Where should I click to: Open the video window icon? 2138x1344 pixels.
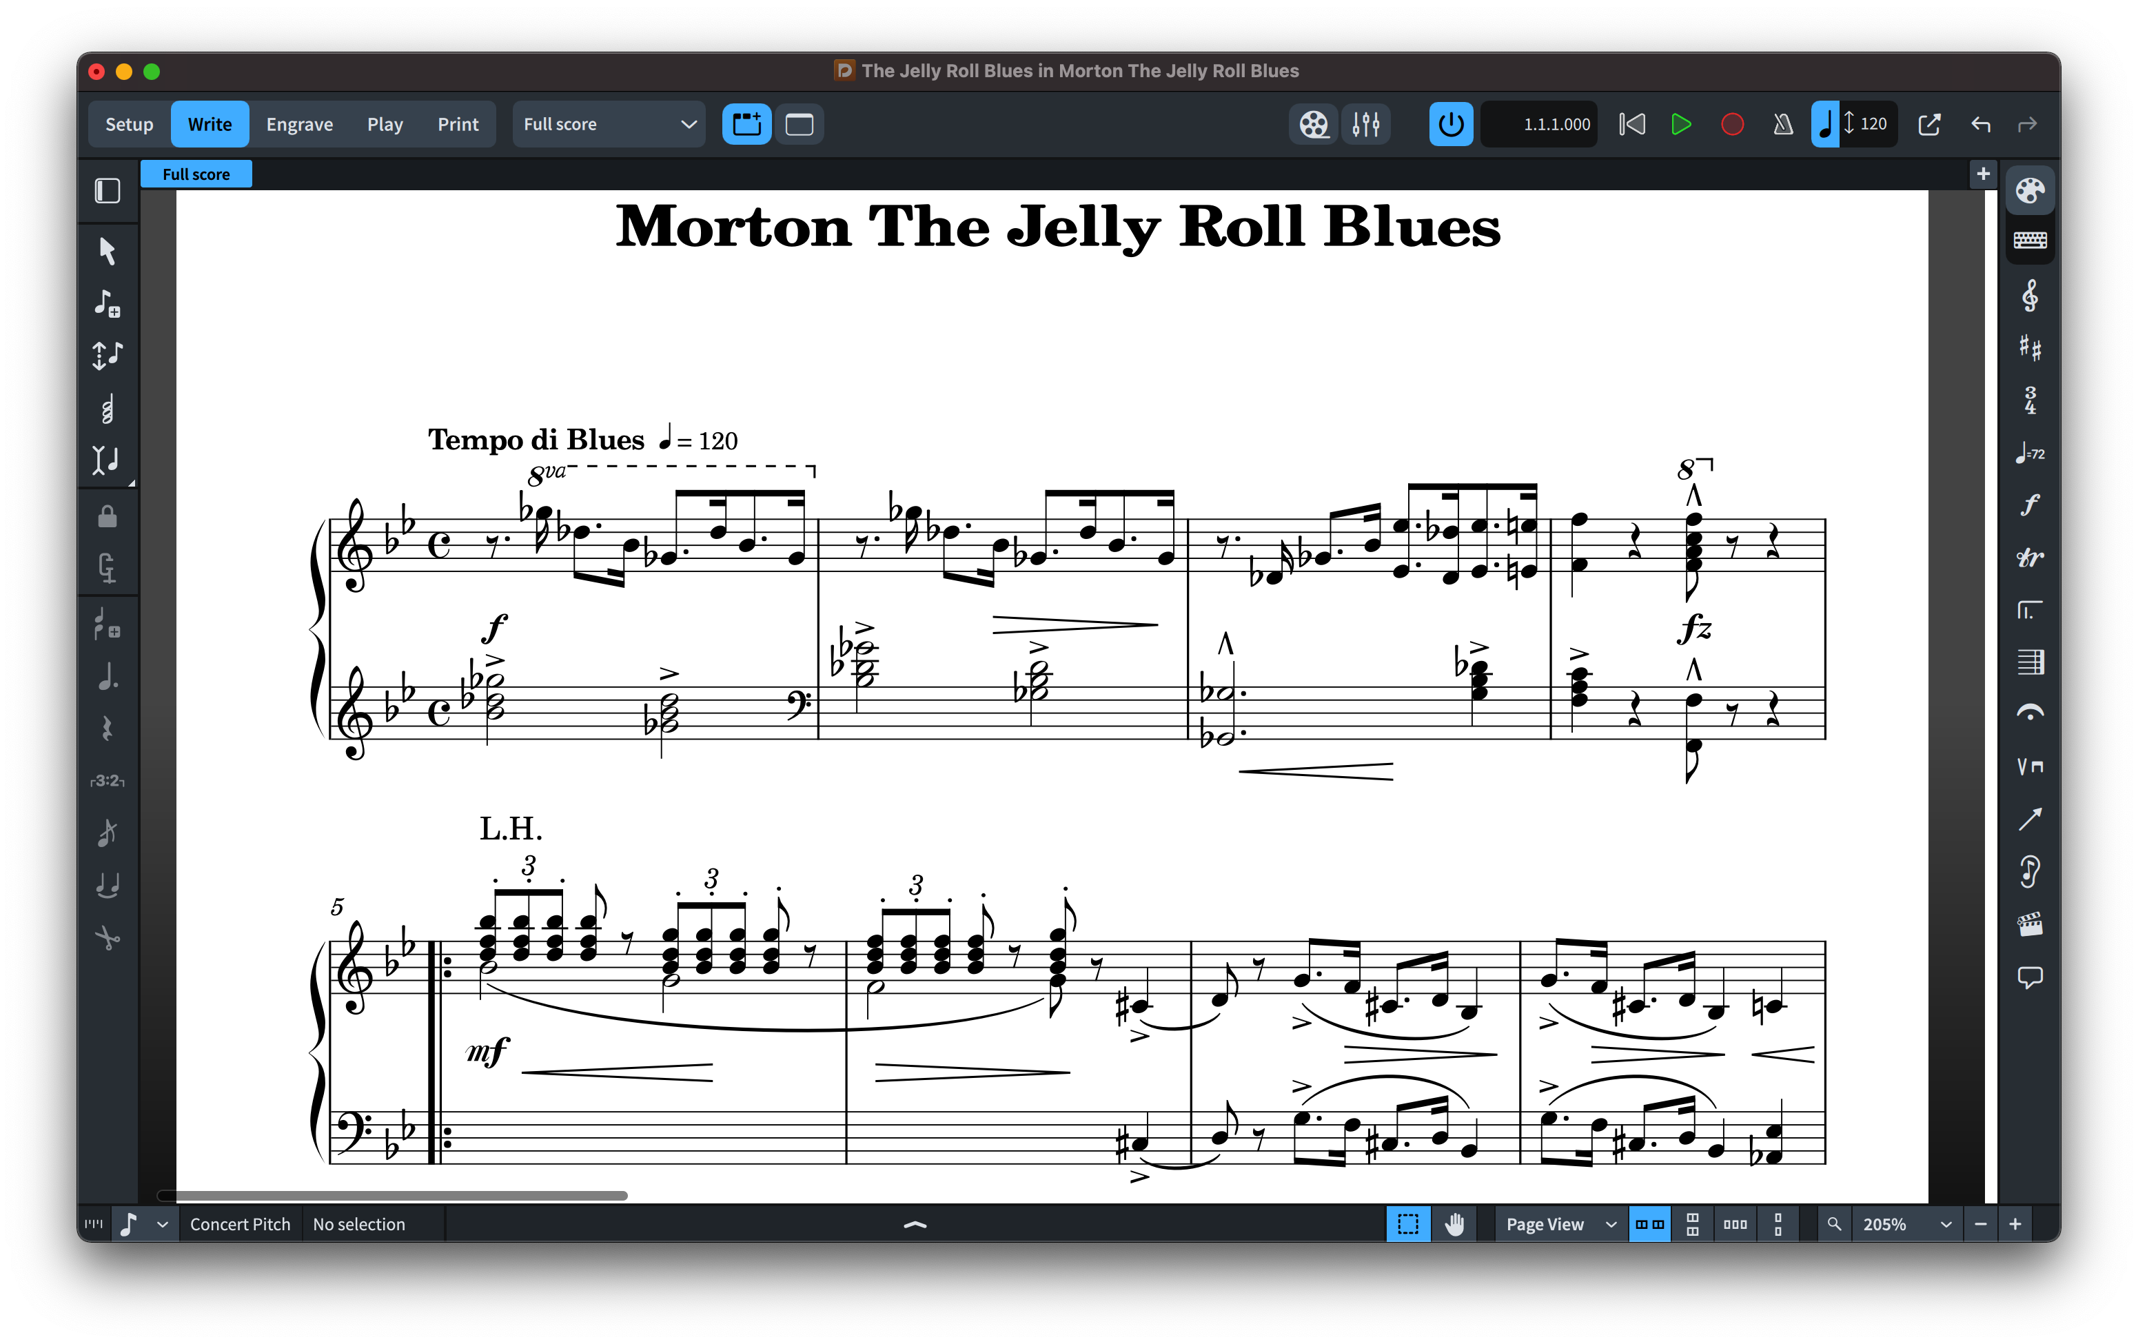tap(1313, 124)
